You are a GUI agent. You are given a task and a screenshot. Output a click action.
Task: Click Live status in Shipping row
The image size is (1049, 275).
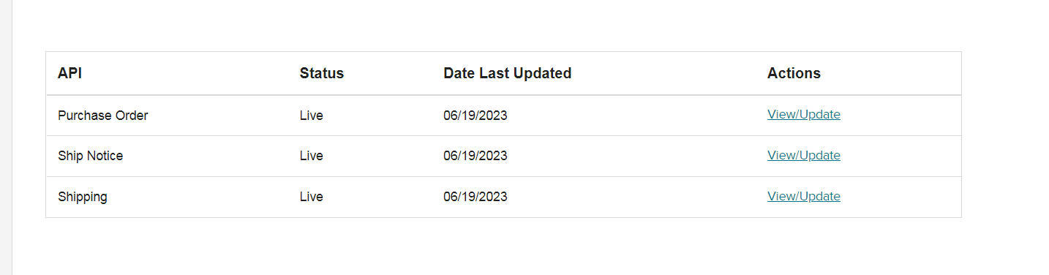(x=311, y=197)
